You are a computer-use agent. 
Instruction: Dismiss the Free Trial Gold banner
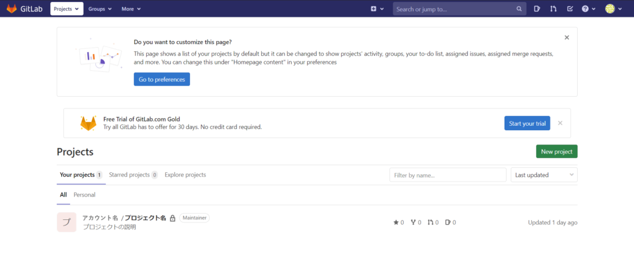point(560,123)
